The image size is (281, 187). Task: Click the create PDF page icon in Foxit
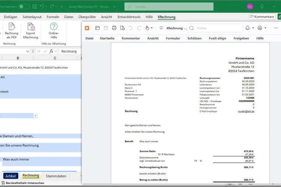click(122, 28)
